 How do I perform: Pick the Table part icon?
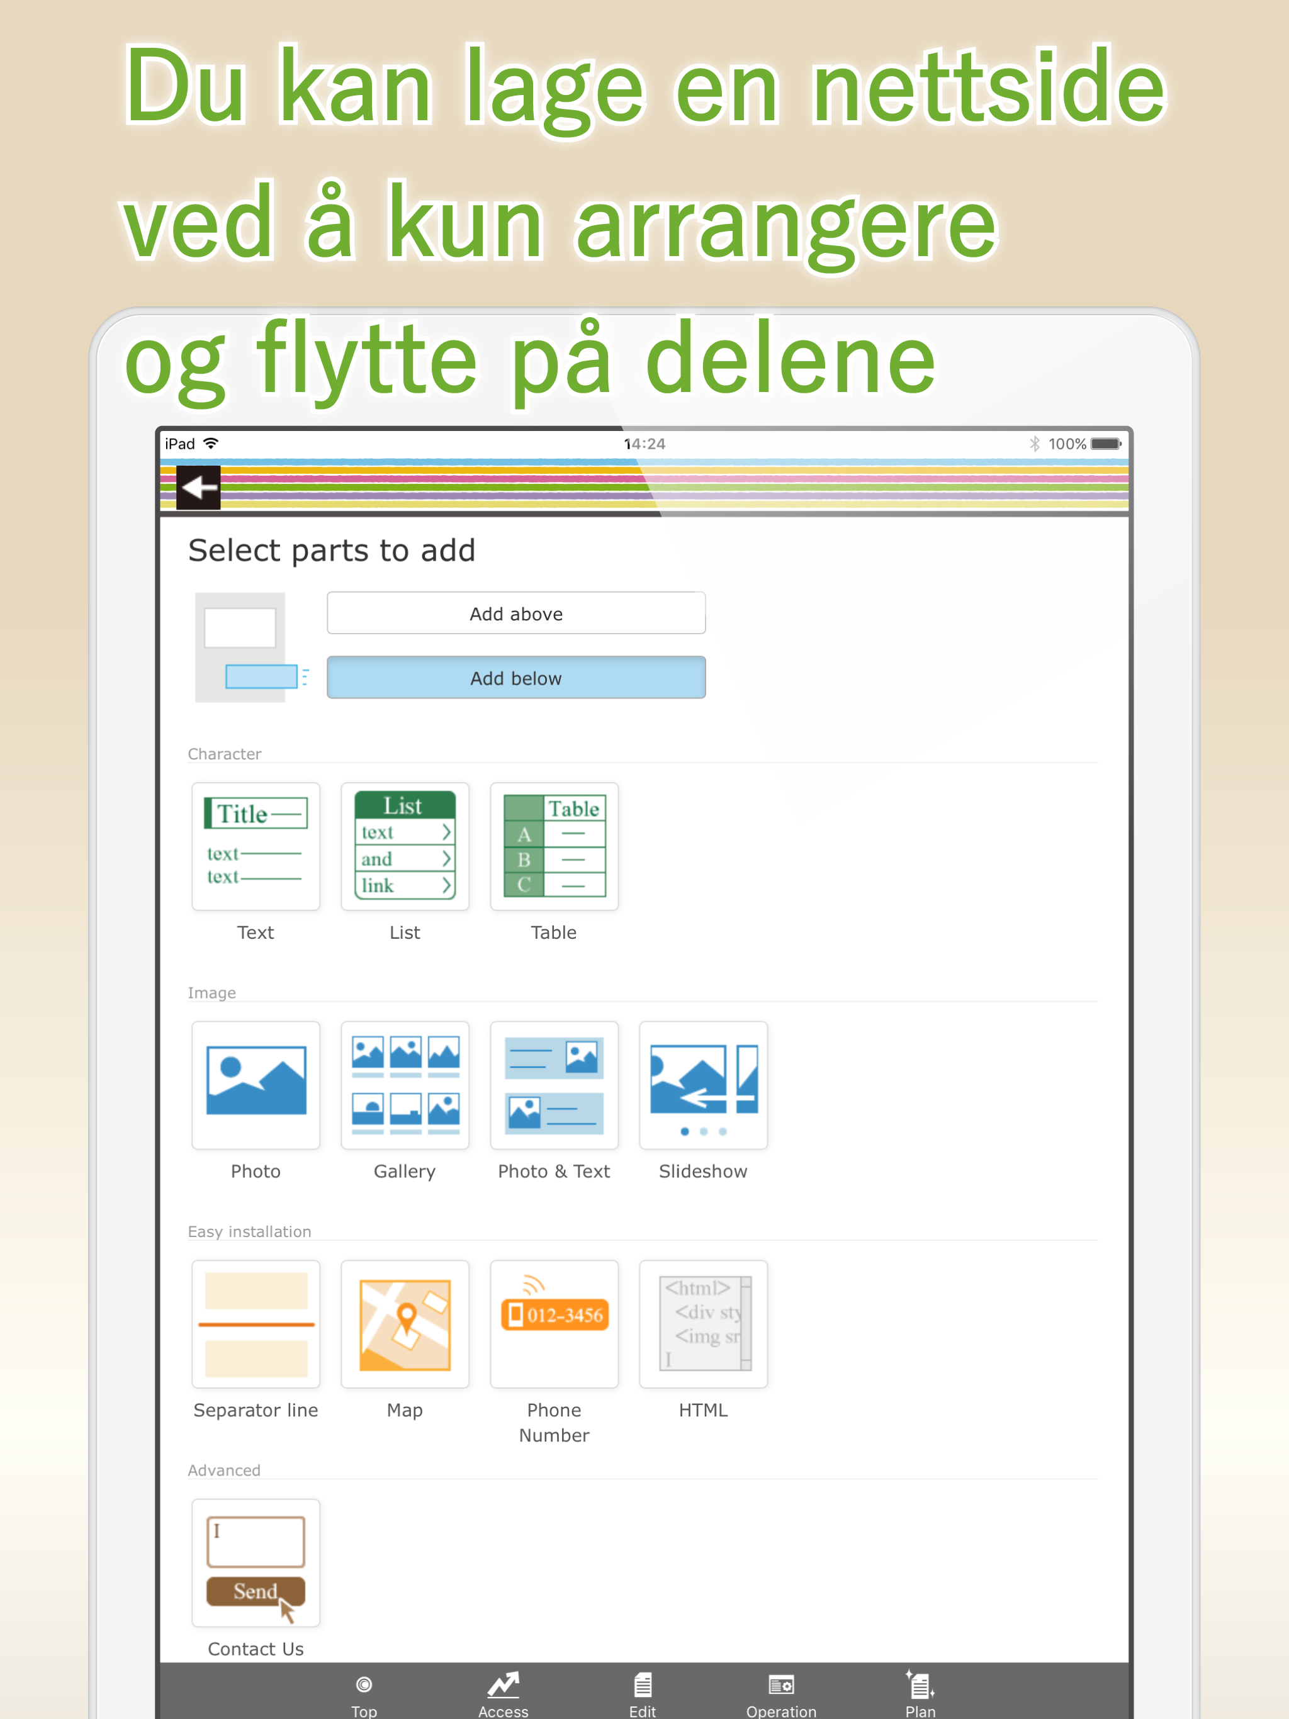tap(553, 846)
